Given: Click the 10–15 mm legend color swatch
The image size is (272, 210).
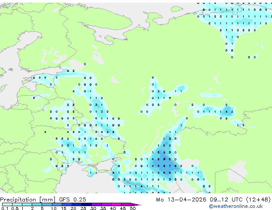Looking at the screenshot, I should [x=57, y=204].
